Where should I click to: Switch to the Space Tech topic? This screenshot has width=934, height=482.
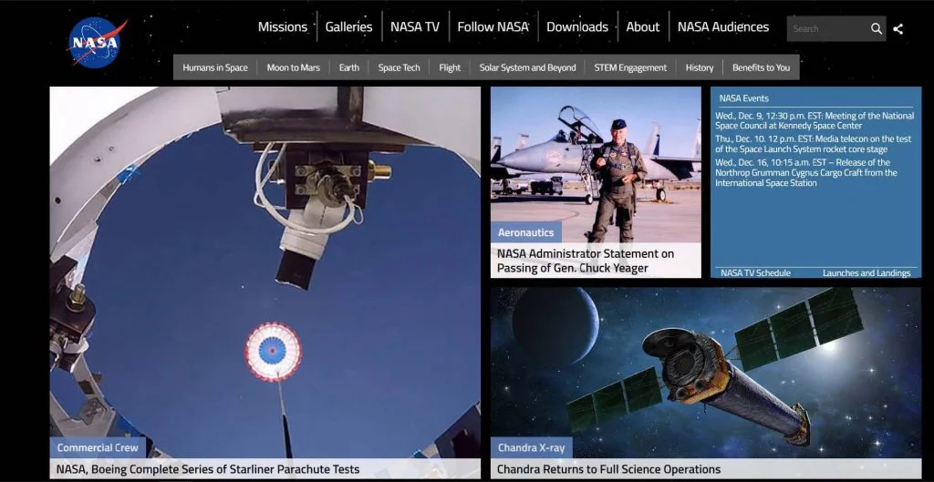click(399, 67)
